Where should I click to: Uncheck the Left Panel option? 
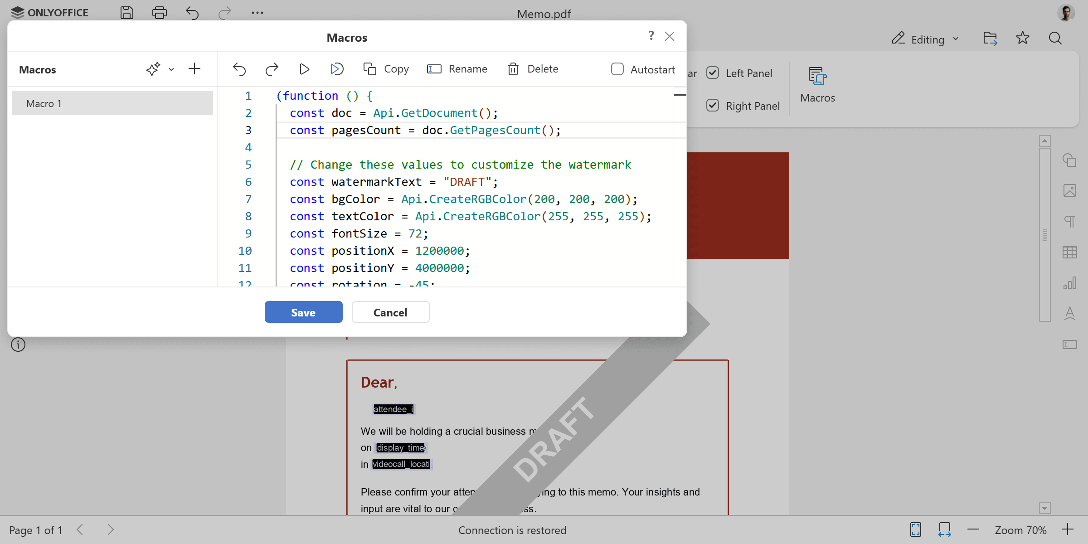[x=713, y=73]
